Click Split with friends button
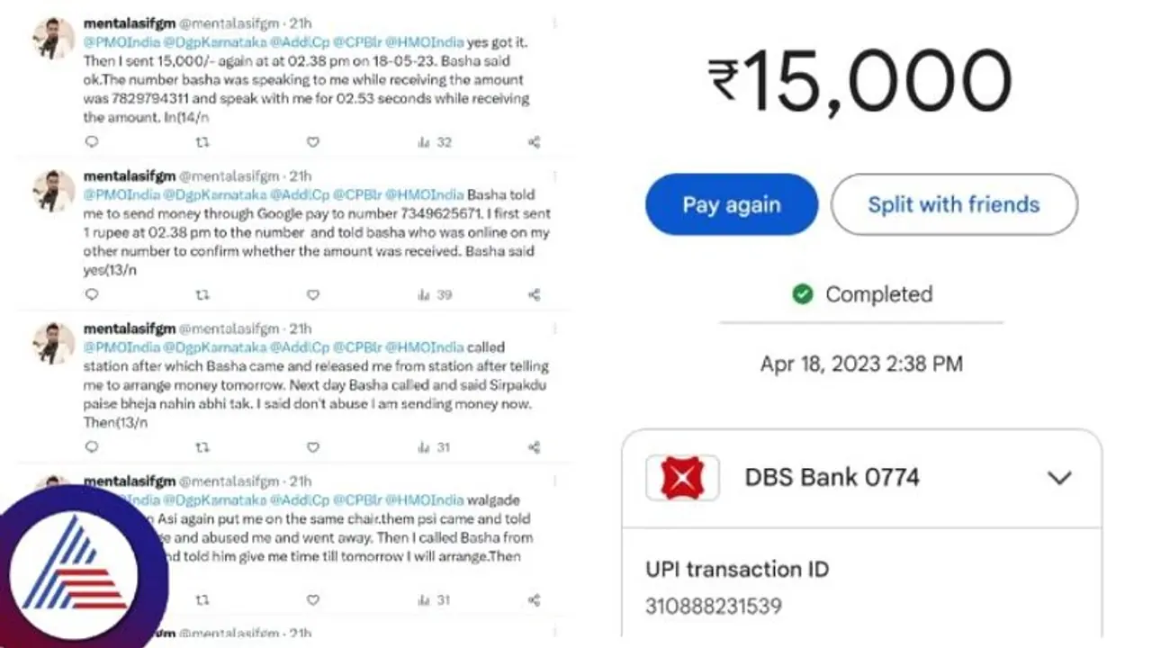The width and height of the screenshot is (1152, 648). click(x=954, y=204)
